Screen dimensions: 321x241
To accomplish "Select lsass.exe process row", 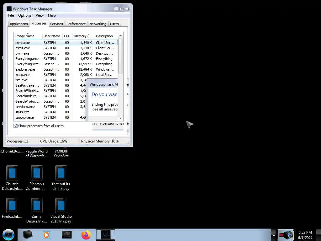I will click(66, 75).
